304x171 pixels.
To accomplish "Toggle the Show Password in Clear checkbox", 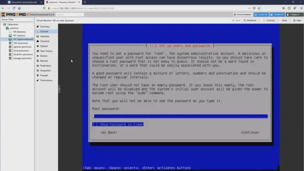I will click(x=95, y=124).
